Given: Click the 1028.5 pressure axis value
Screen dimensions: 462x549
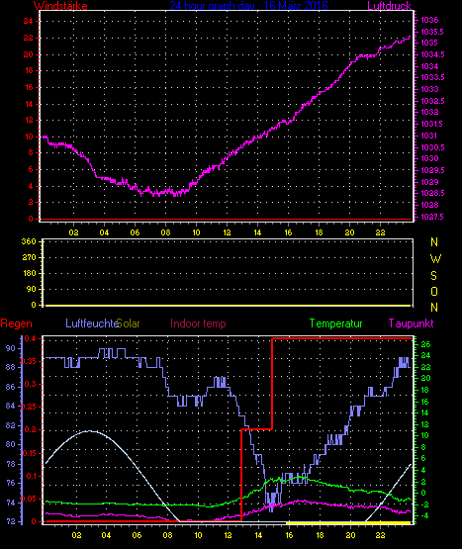Looking at the screenshot, I should click(432, 193).
